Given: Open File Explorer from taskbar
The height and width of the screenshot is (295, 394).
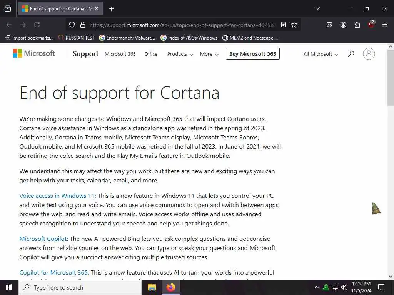Looking at the screenshot, I should click(x=152, y=287).
